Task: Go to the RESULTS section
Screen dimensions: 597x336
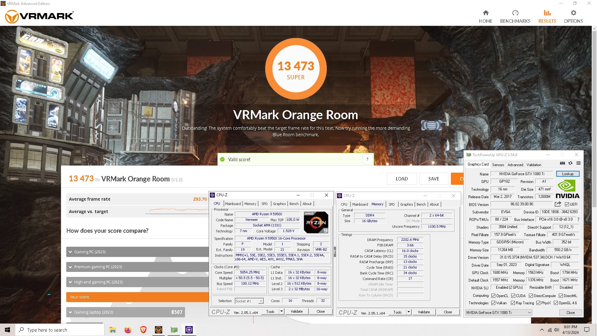Action: click(547, 16)
